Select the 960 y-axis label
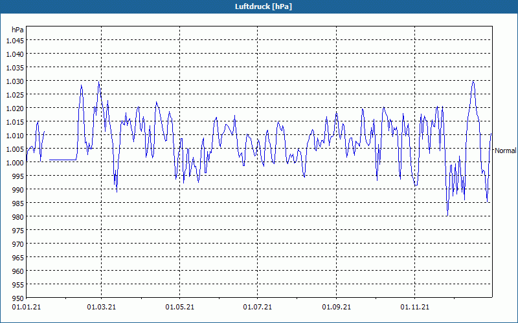 pos(18,271)
